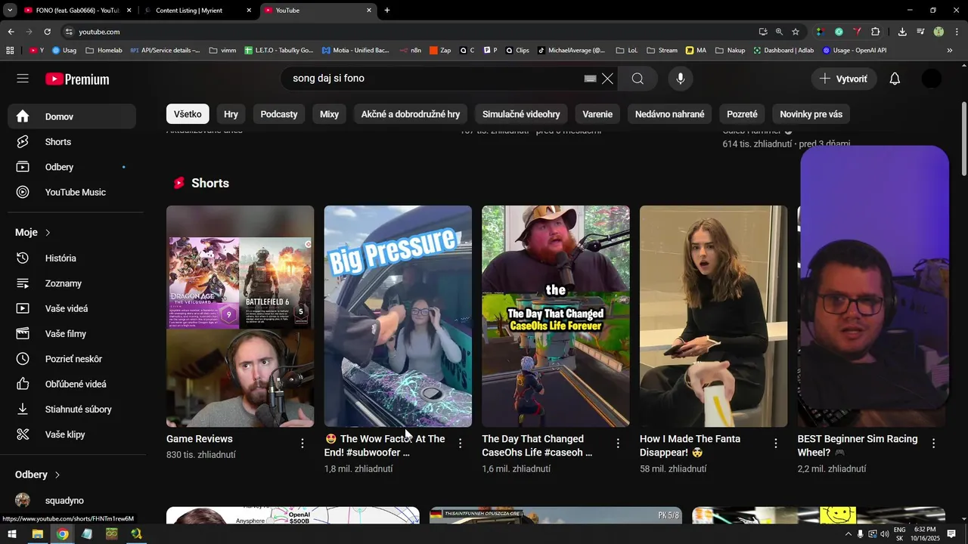This screenshot has height=544, width=968.
Task: Expand the Odbery subscriptions heading
Action: pyautogui.click(x=38, y=474)
